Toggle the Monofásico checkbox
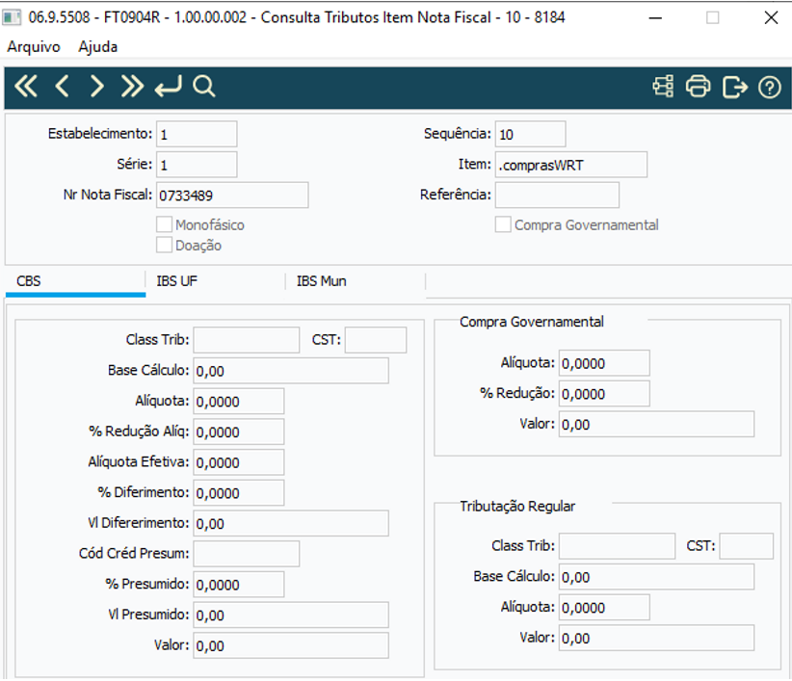 pos(164,224)
